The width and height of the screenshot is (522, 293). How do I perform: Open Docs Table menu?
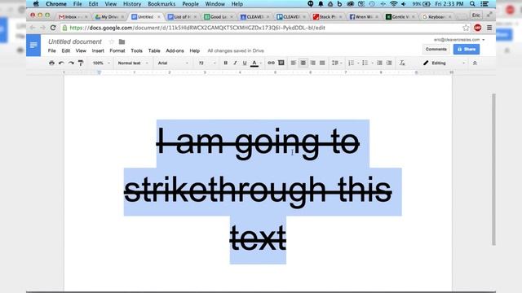click(154, 50)
